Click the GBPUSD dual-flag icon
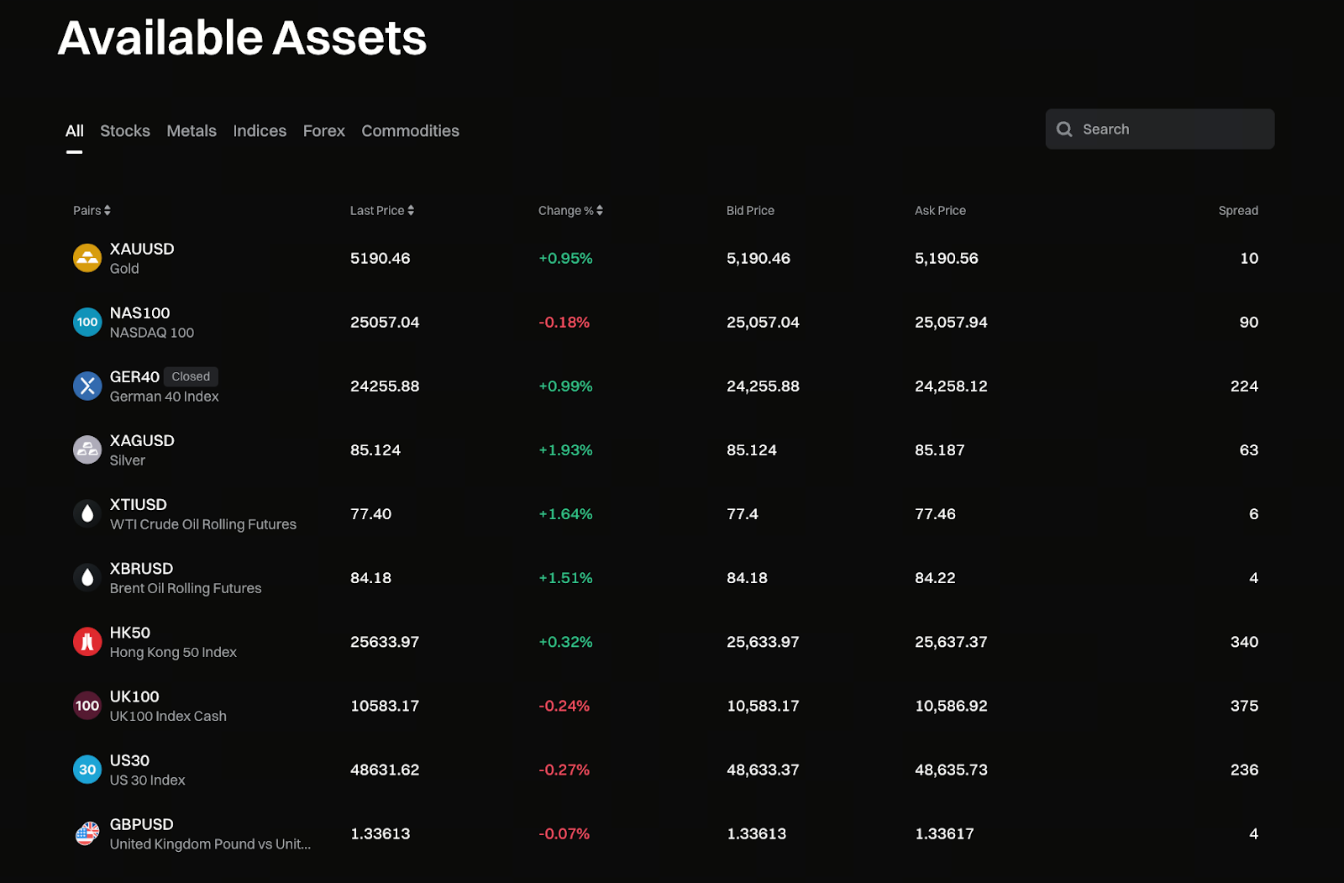 (87, 833)
